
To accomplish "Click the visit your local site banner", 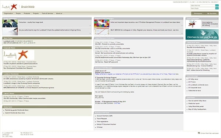I will 202,35.
